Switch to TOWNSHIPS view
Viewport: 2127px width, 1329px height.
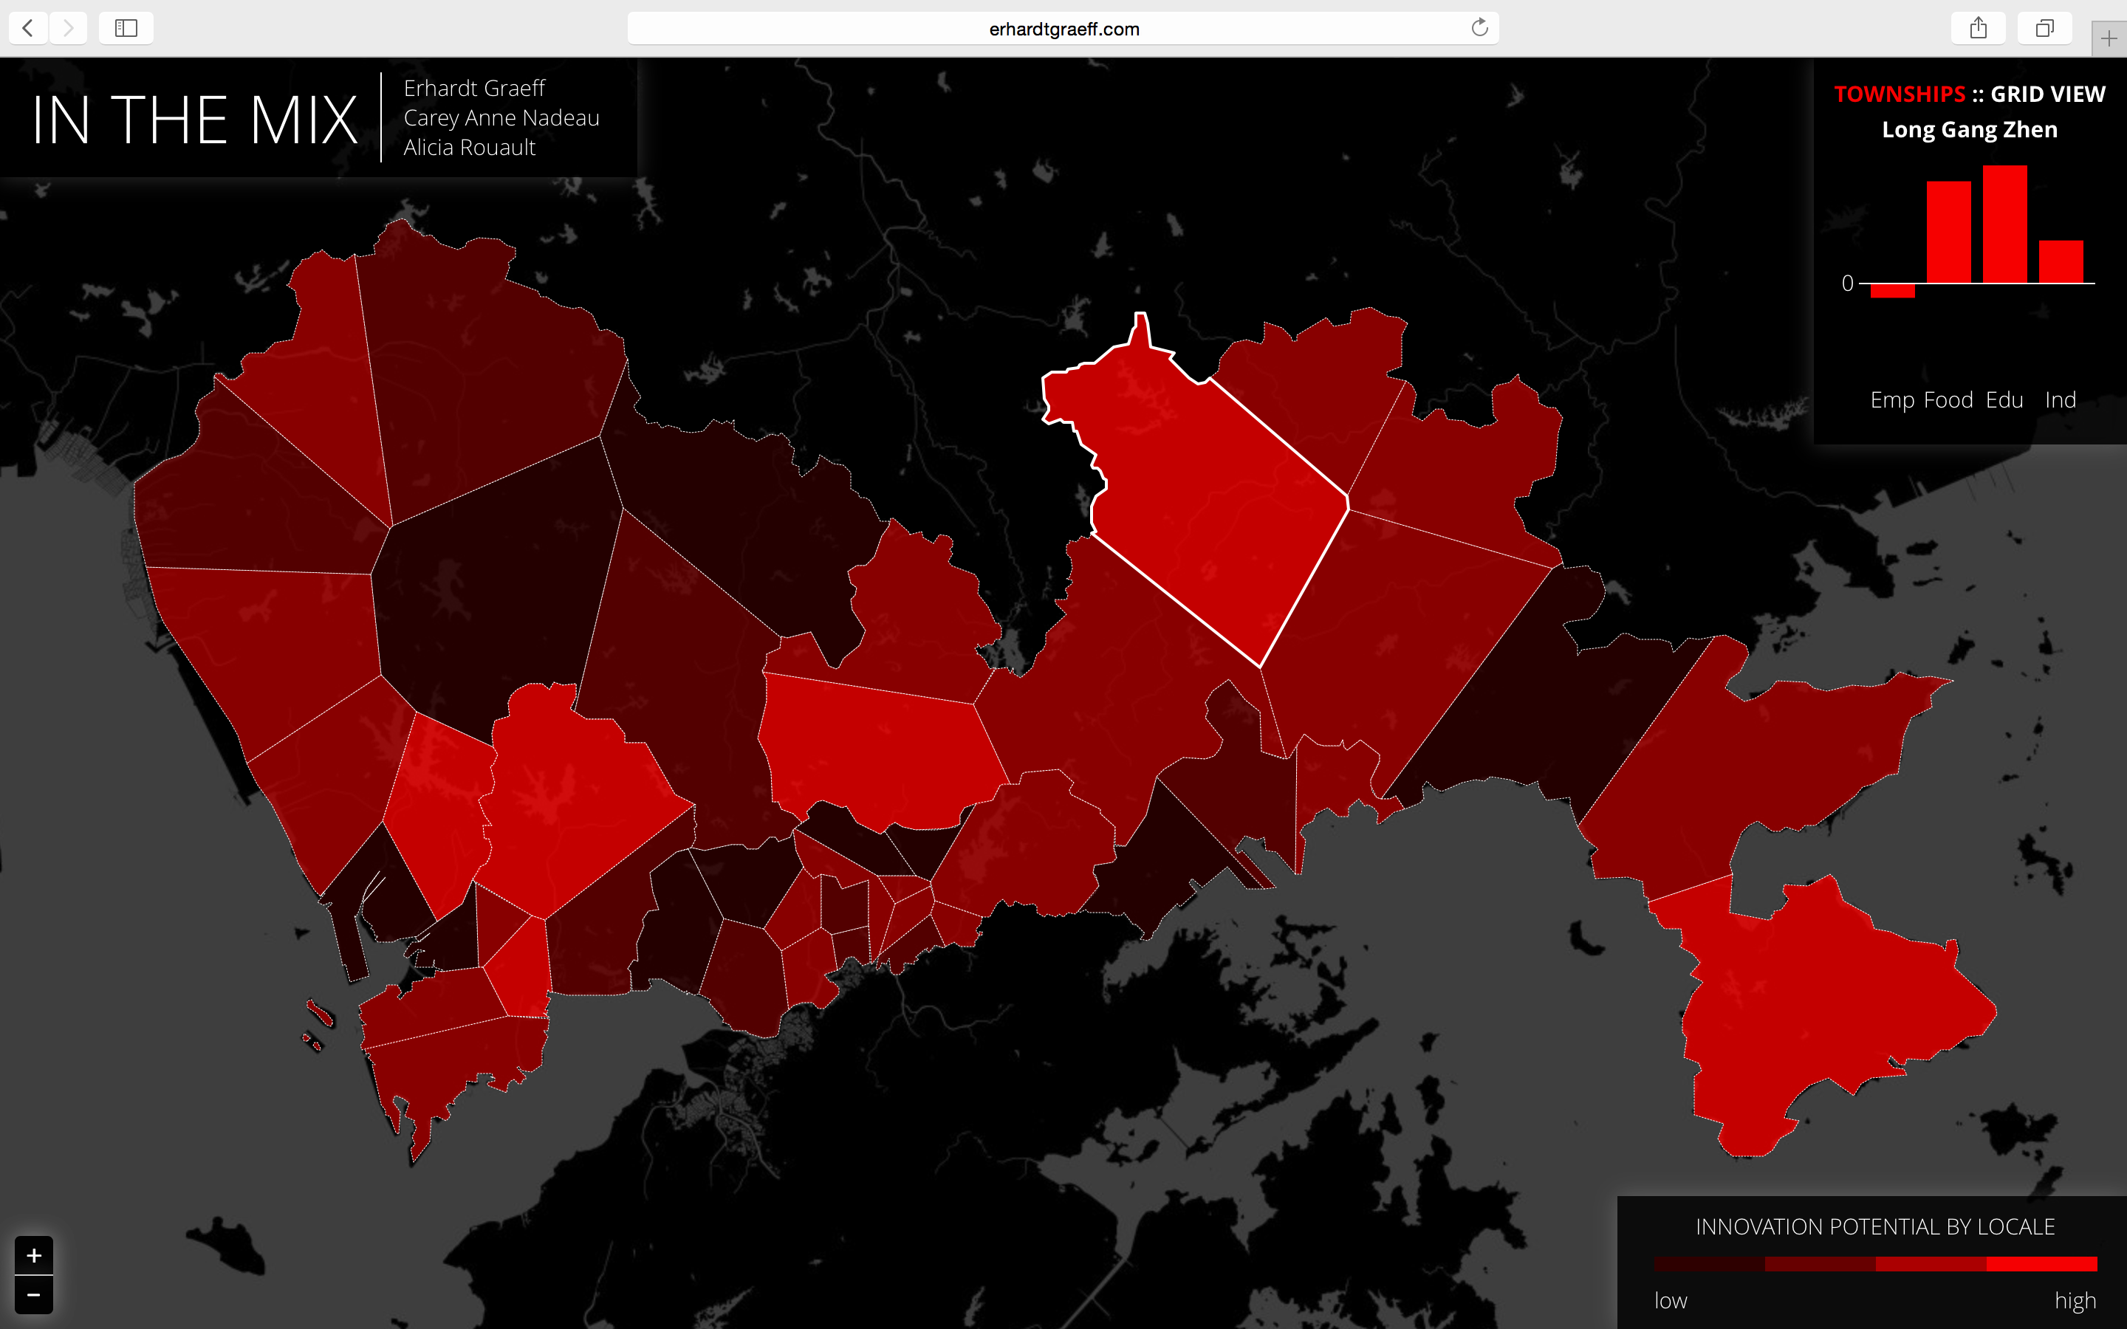pos(1900,94)
